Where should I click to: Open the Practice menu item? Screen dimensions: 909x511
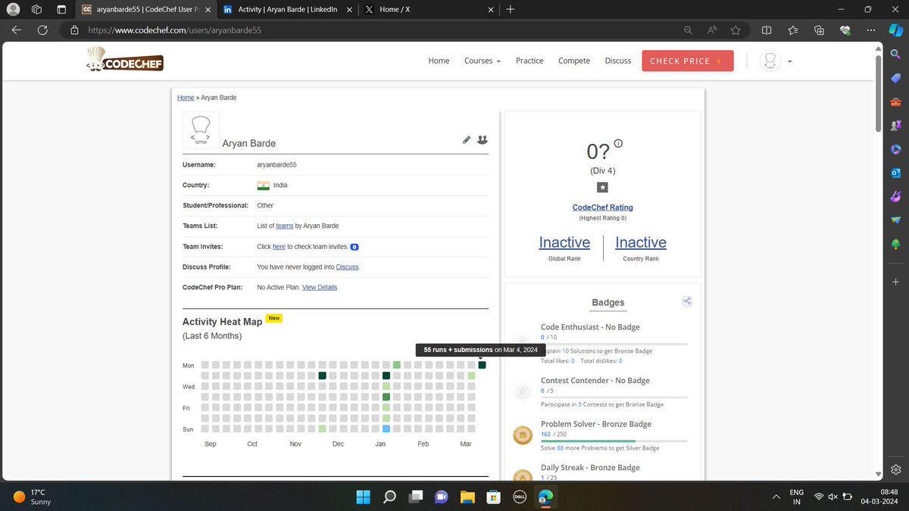(x=529, y=61)
